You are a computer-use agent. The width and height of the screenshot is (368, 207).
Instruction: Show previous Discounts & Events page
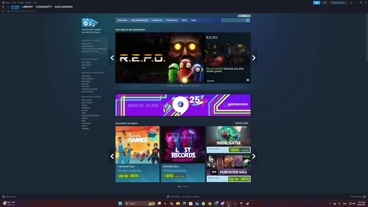pyautogui.click(x=112, y=156)
